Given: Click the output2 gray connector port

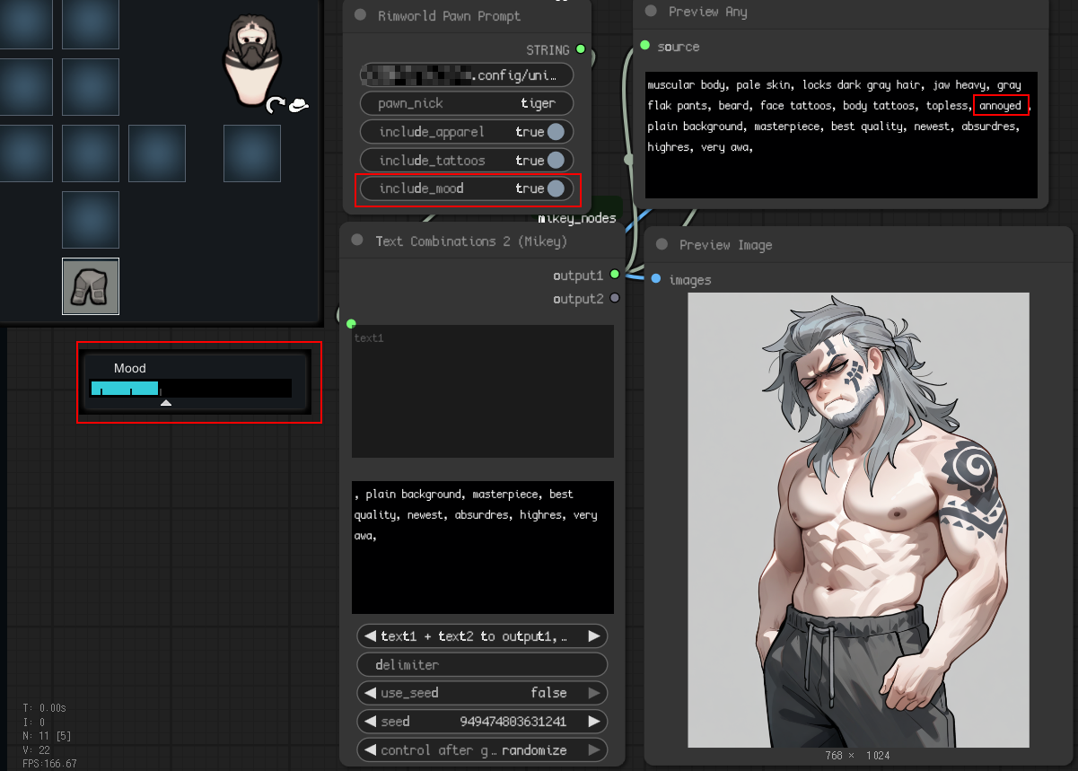Looking at the screenshot, I should (x=615, y=298).
